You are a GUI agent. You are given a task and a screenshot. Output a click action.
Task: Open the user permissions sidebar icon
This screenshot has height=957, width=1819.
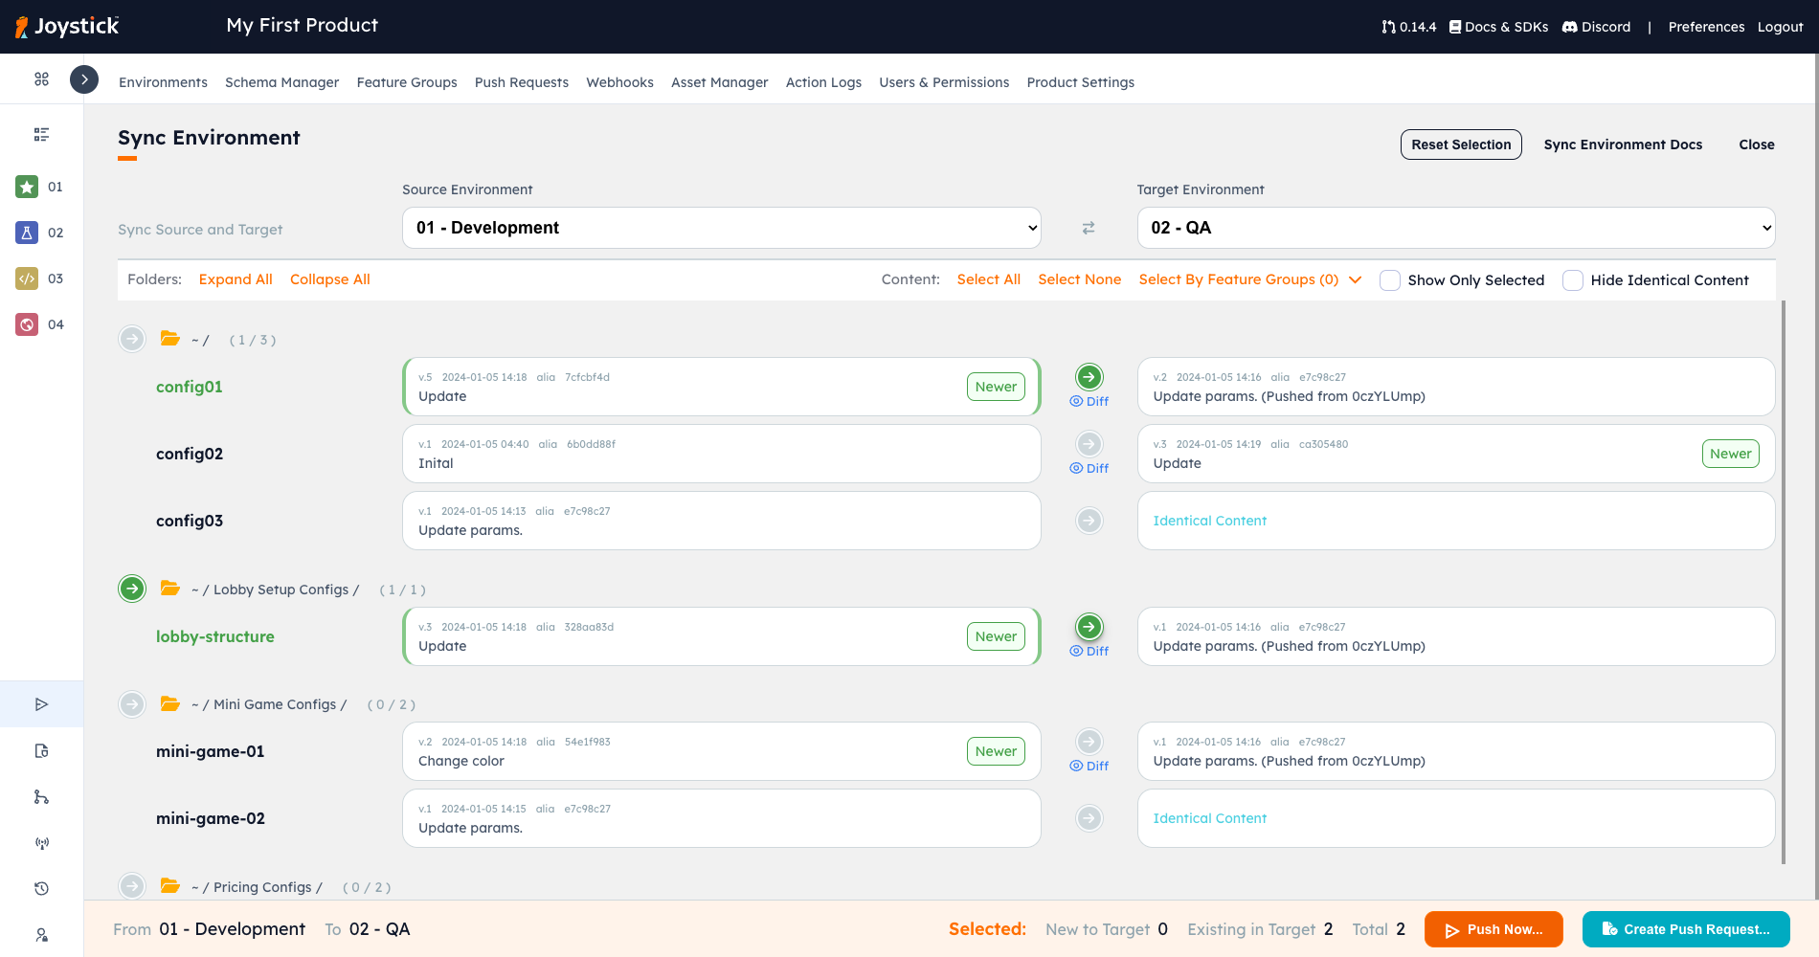point(41,935)
